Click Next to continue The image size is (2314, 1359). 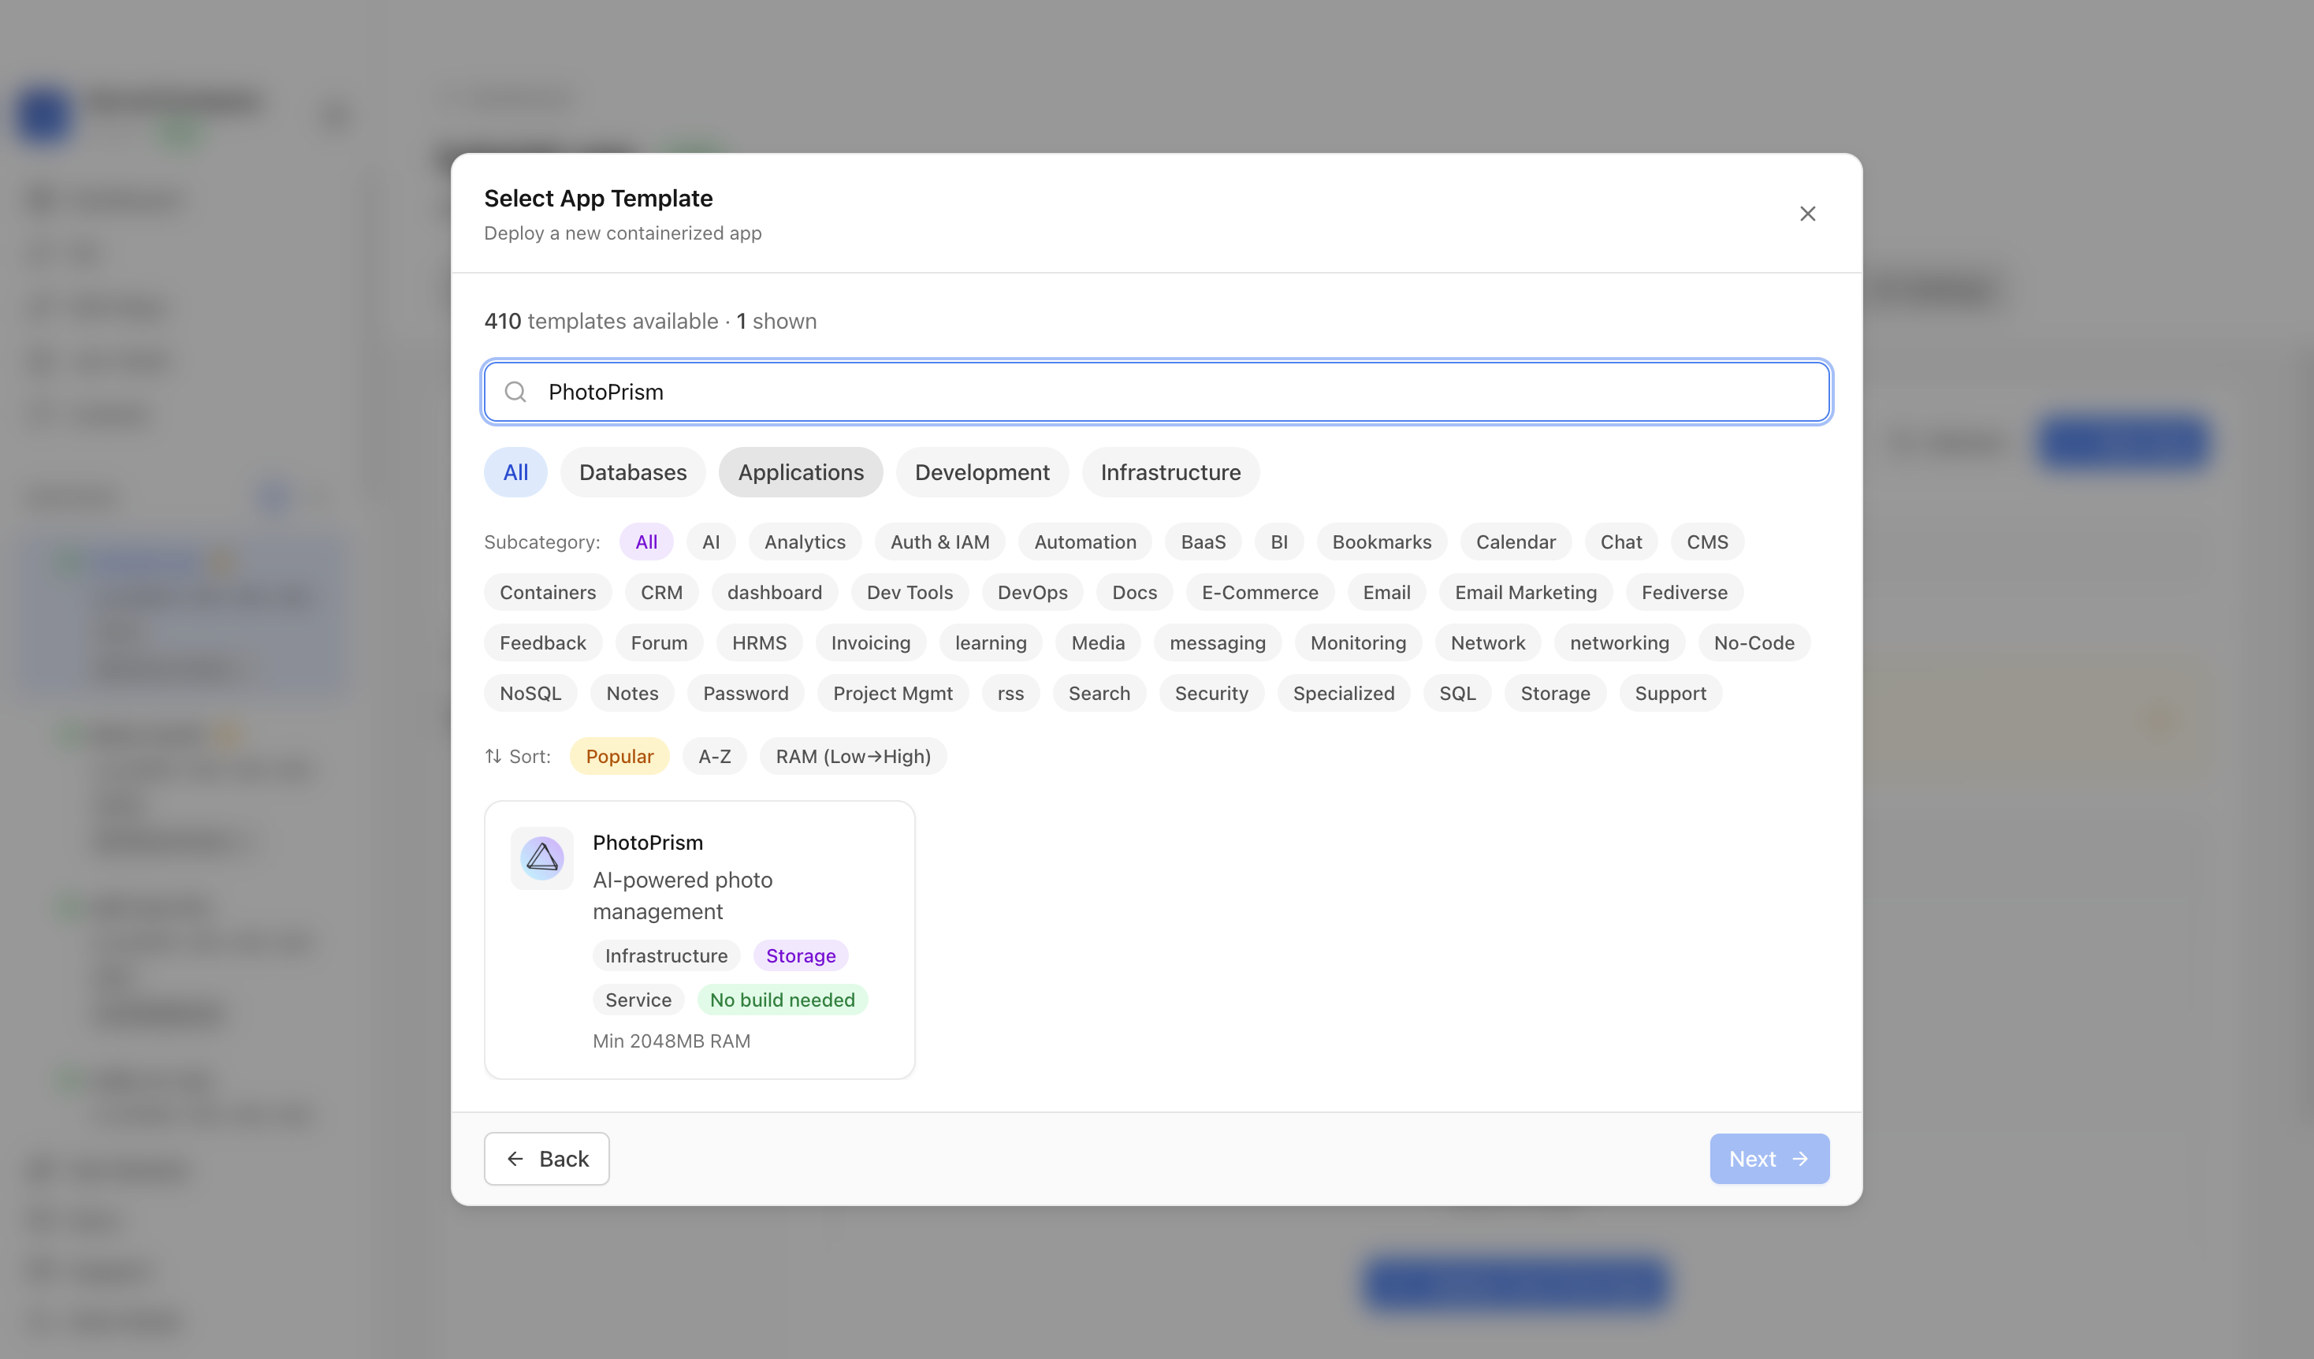point(1769,1159)
